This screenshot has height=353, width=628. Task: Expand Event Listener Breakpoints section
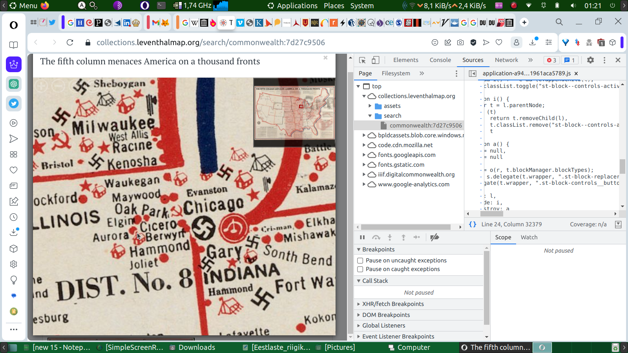point(398,337)
